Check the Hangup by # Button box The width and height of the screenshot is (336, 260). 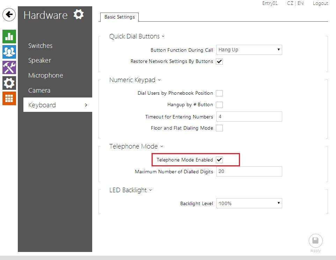(219, 105)
